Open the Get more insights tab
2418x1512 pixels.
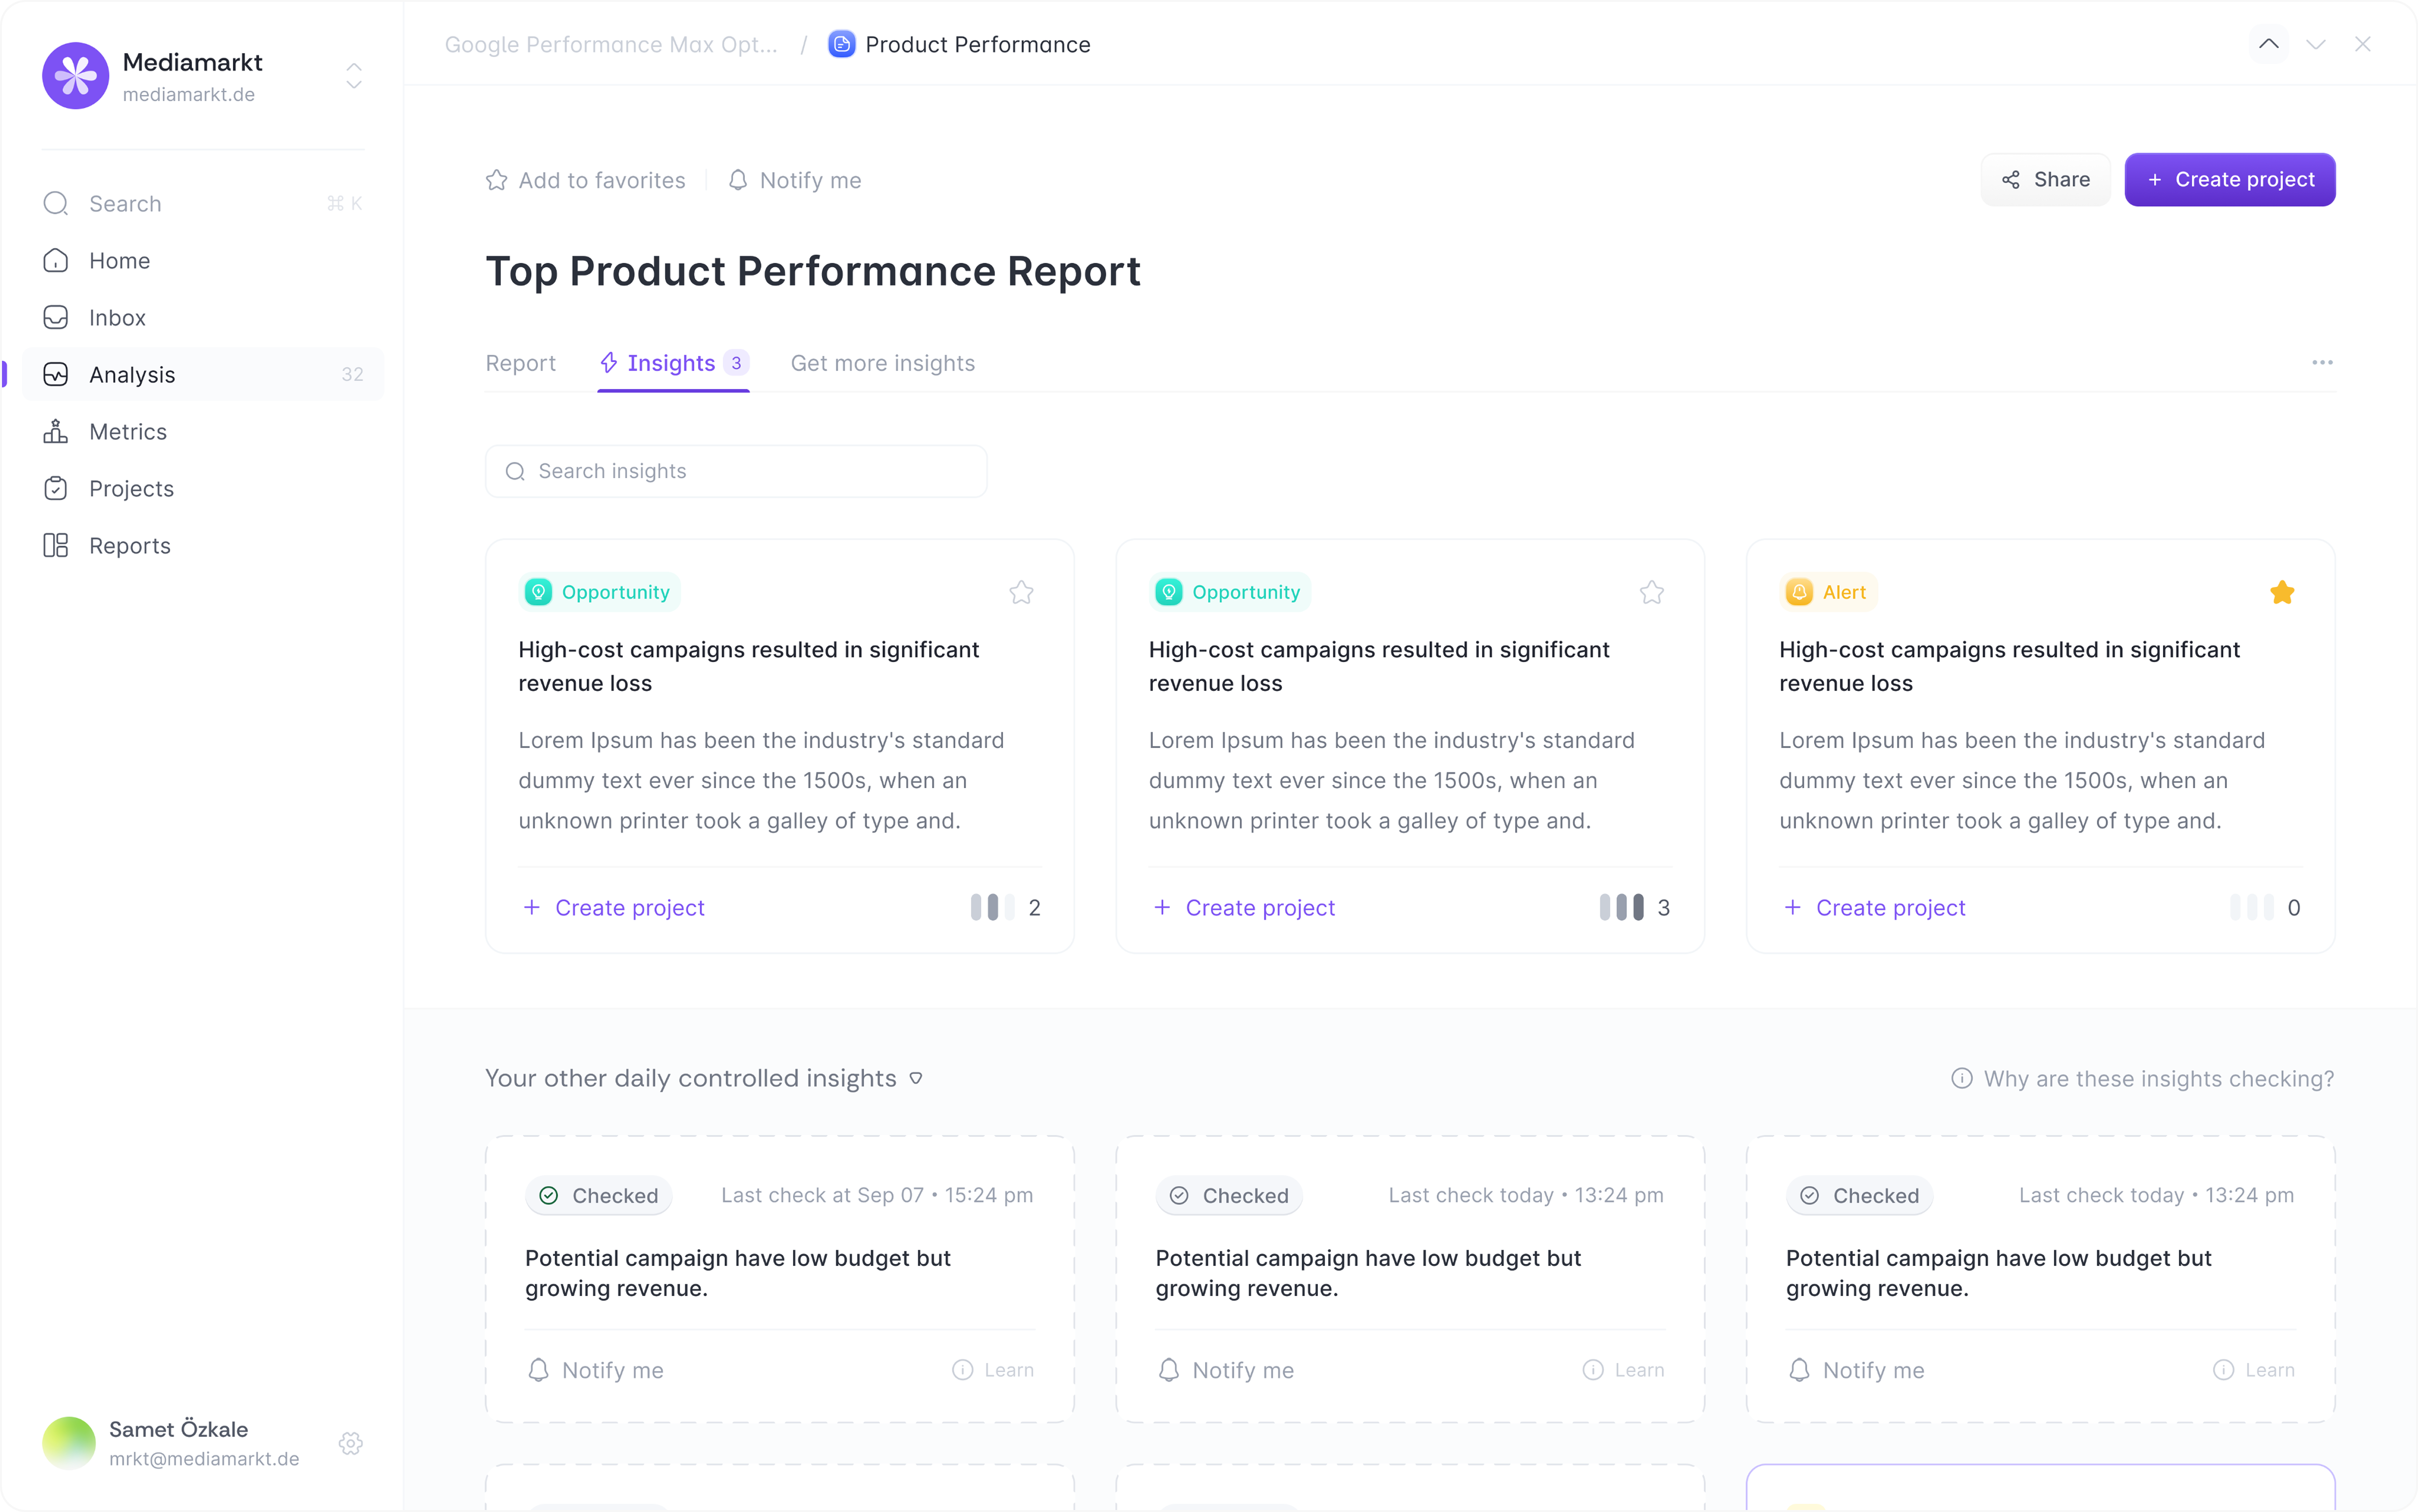coord(882,364)
